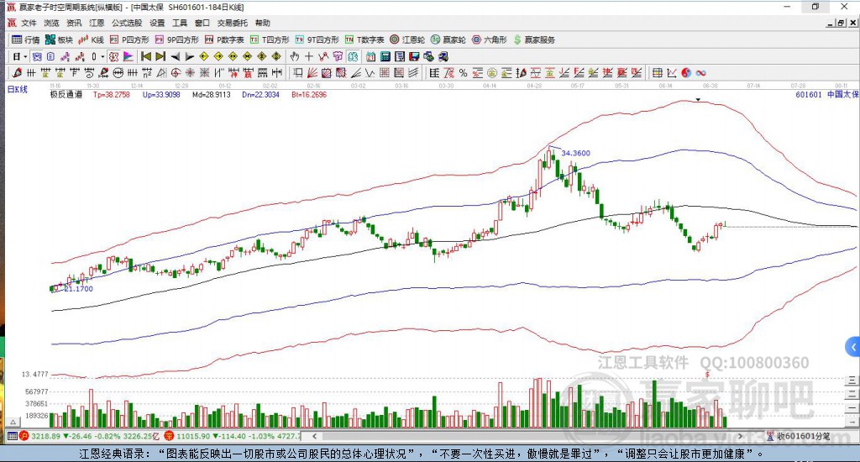Open the 江恩轮 Gann wheel
Screen dimensions: 860x462
pyautogui.click(x=407, y=39)
